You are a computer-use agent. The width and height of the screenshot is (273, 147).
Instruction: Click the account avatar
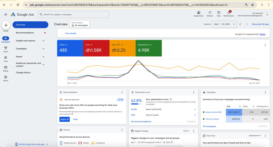(x=267, y=14)
